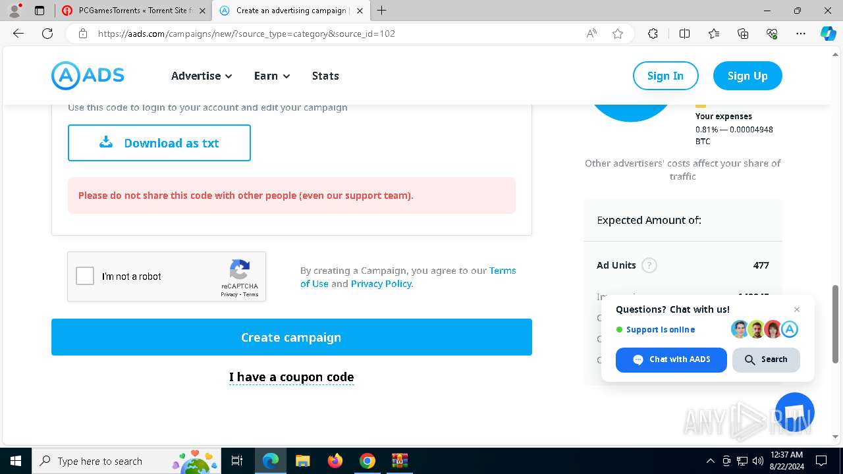This screenshot has height=474, width=843.
Task: Open the browser profile icon
Action: click(x=14, y=11)
